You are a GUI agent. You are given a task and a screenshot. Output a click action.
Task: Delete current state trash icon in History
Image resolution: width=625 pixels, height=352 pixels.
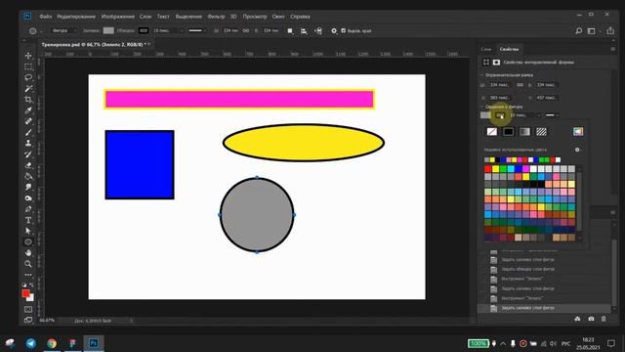click(604, 319)
